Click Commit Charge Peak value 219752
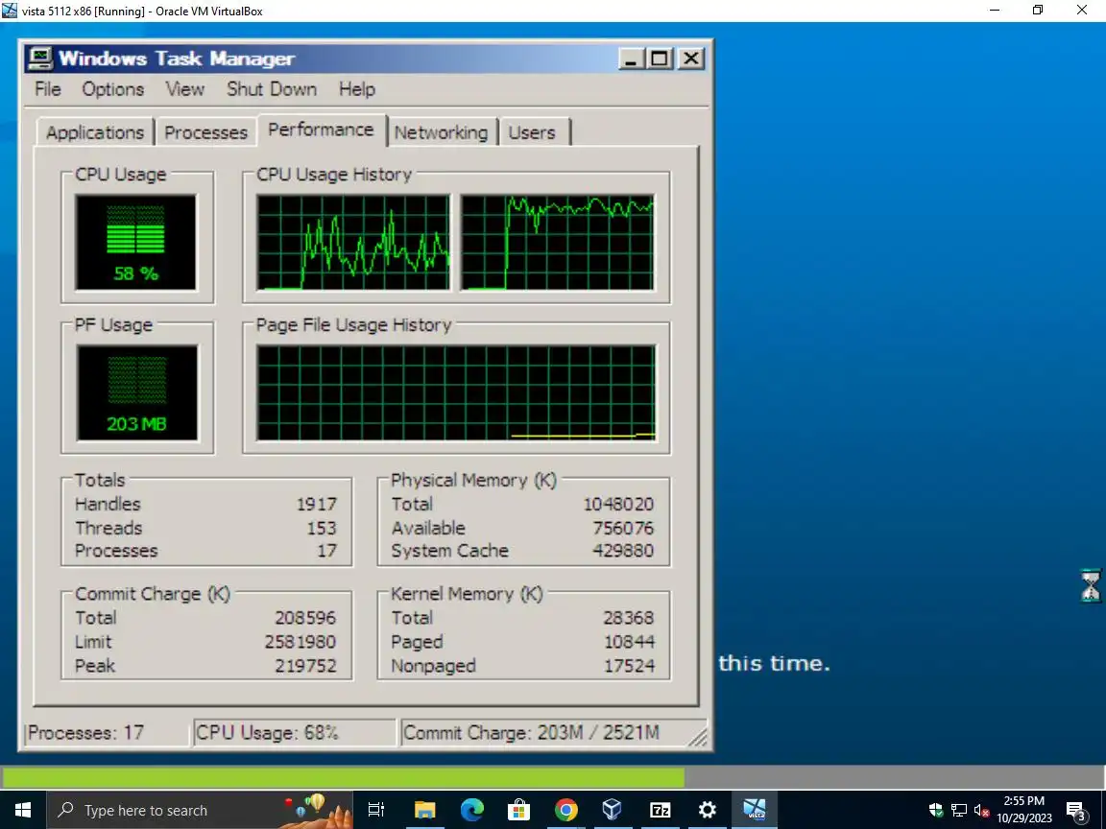The image size is (1106, 829). pyautogui.click(x=304, y=666)
